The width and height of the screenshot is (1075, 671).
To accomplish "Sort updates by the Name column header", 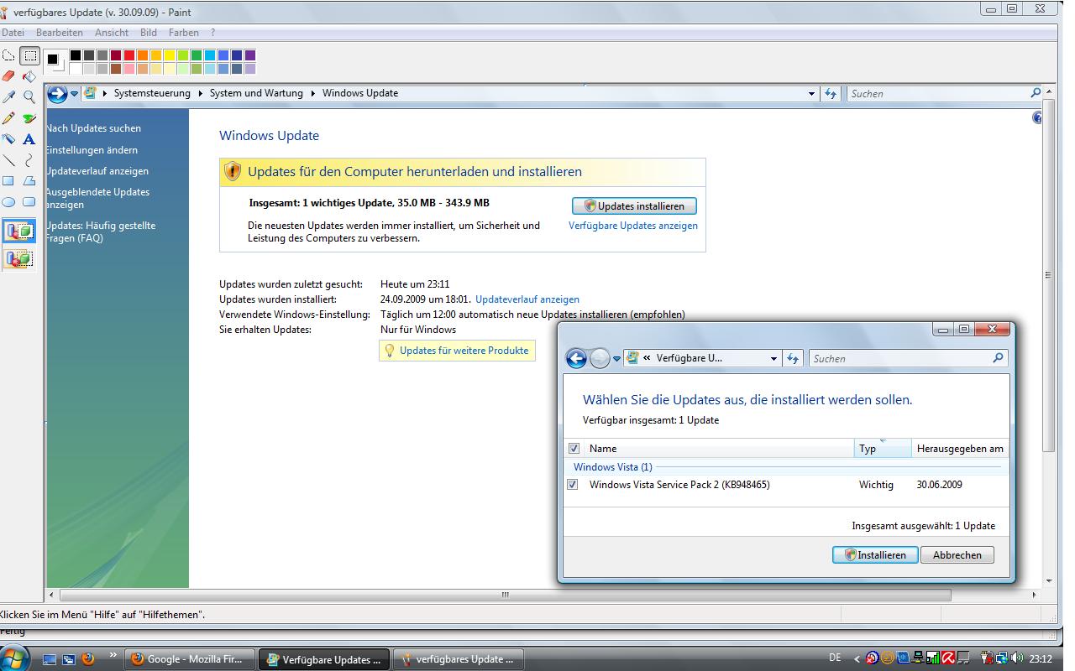I will [720, 449].
